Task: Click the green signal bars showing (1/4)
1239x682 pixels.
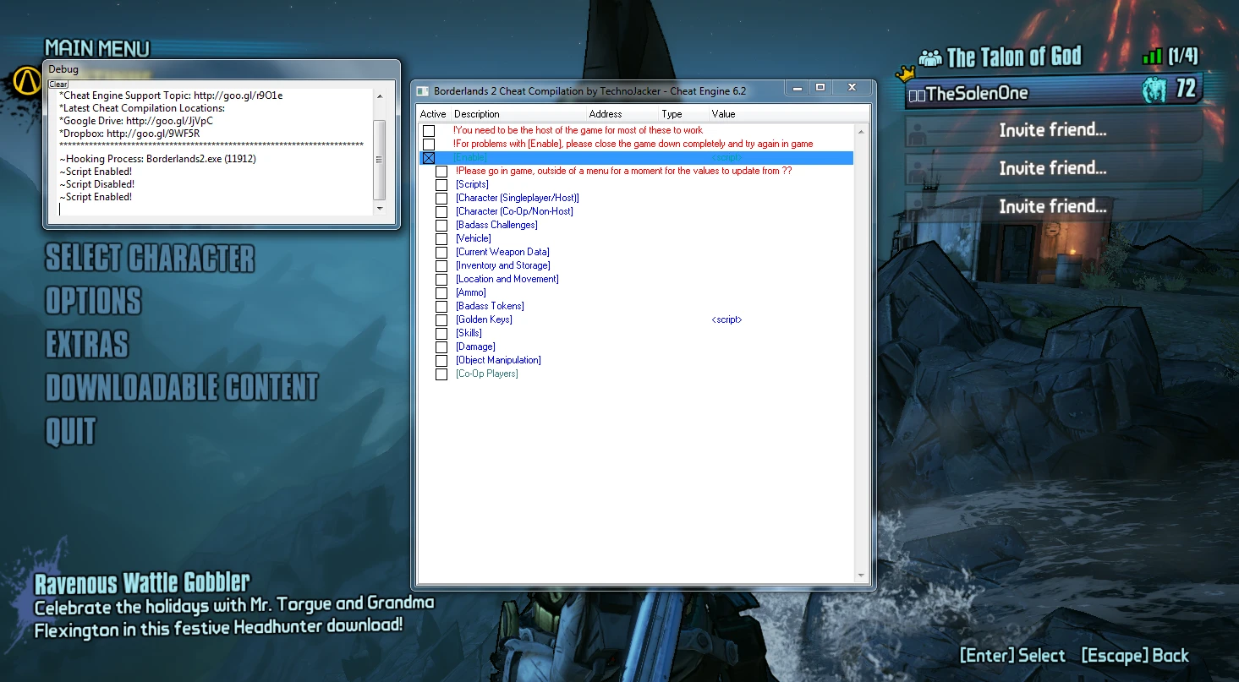Action: 1151,55
